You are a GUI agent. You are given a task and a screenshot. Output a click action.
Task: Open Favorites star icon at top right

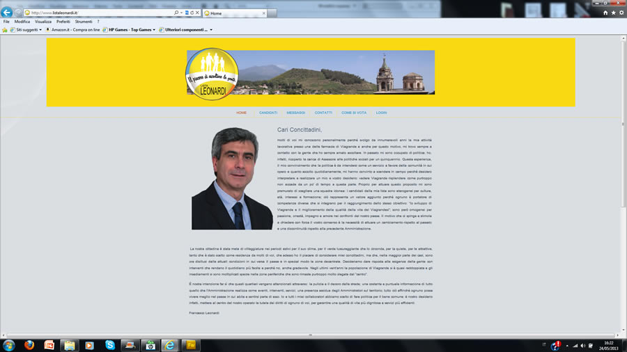coord(613,13)
